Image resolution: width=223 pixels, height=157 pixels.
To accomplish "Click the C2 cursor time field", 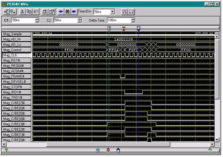I will 66,20.
